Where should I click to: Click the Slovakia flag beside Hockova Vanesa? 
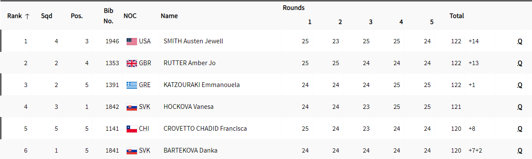click(131, 107)
